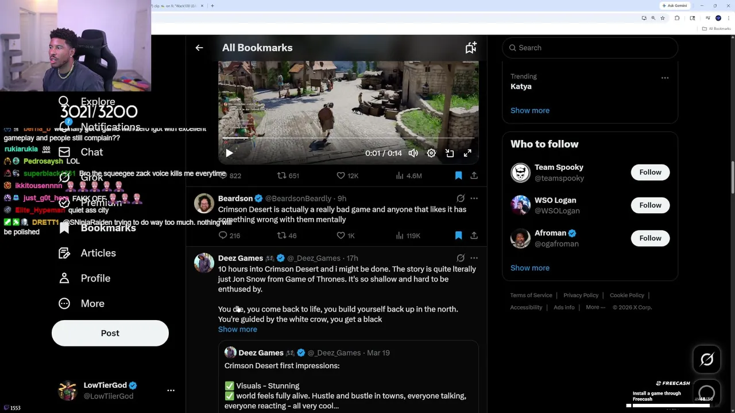Screen dimensions: 735x413
Task: Open a new Chrome tab
Action: pos(212,6)
